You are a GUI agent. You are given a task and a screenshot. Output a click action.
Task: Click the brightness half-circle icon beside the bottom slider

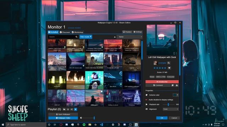click(x=81, y=118)
